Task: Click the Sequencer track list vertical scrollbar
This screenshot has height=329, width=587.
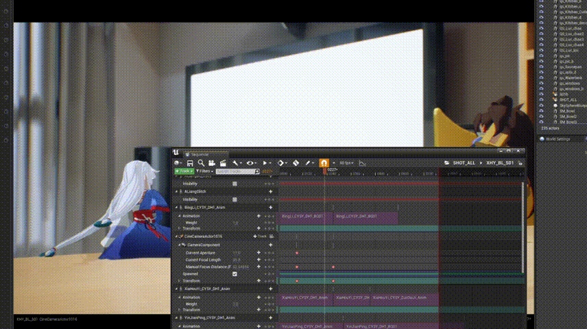Action: [x=523, y=228]
